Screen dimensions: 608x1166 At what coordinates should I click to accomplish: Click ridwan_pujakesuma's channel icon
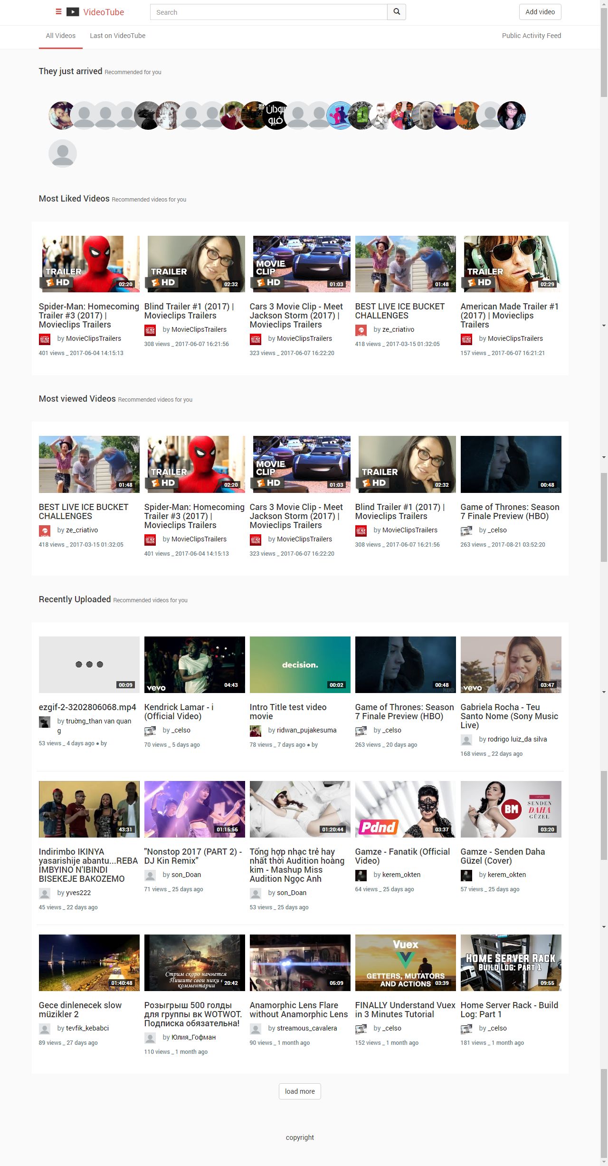click(256, 731)
